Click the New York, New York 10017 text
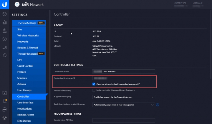 pyautogui.click(x=104, y=52)
